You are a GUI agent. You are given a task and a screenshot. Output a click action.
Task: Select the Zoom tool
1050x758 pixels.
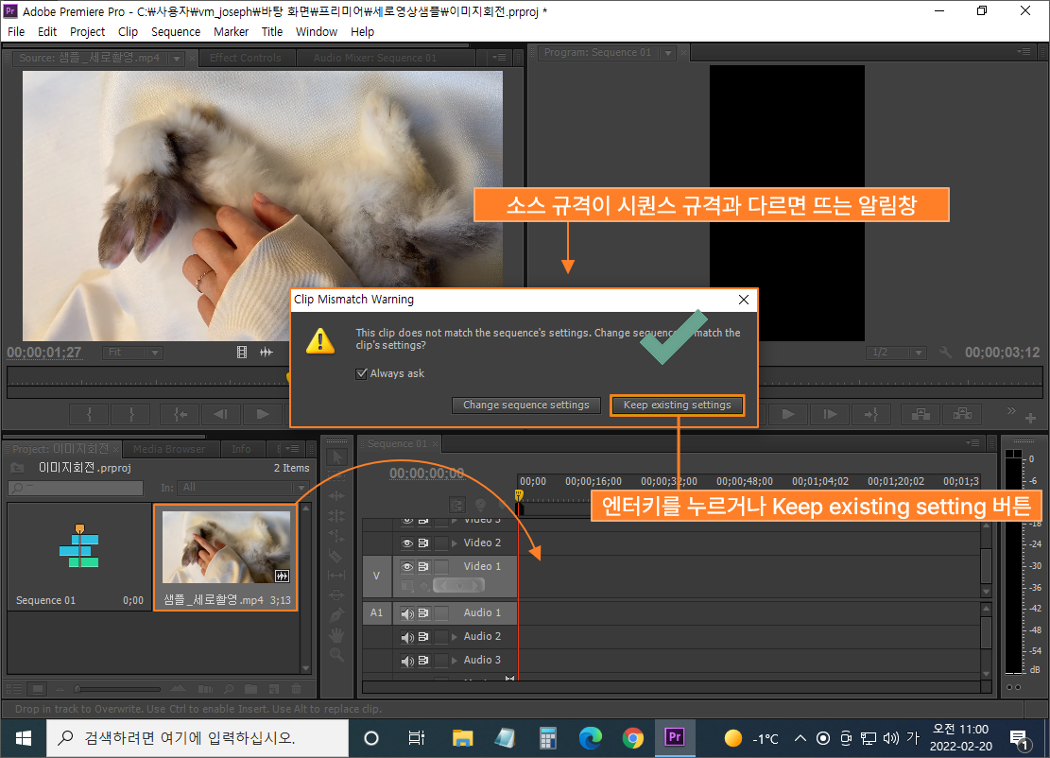pyautogui.click(x=336, y=654)
